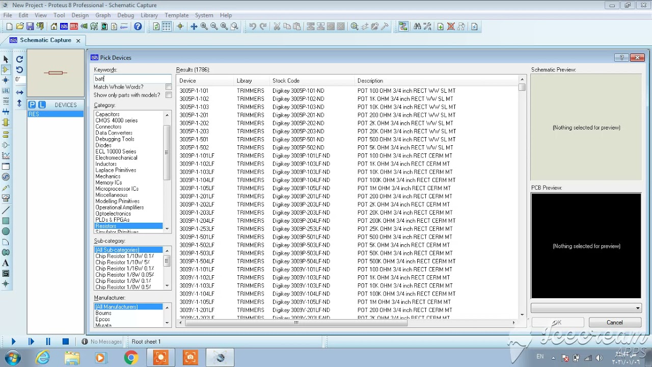Sort results by Library column header
The width and height of the screenshot is (652, 367).
[x=251, y=81]
